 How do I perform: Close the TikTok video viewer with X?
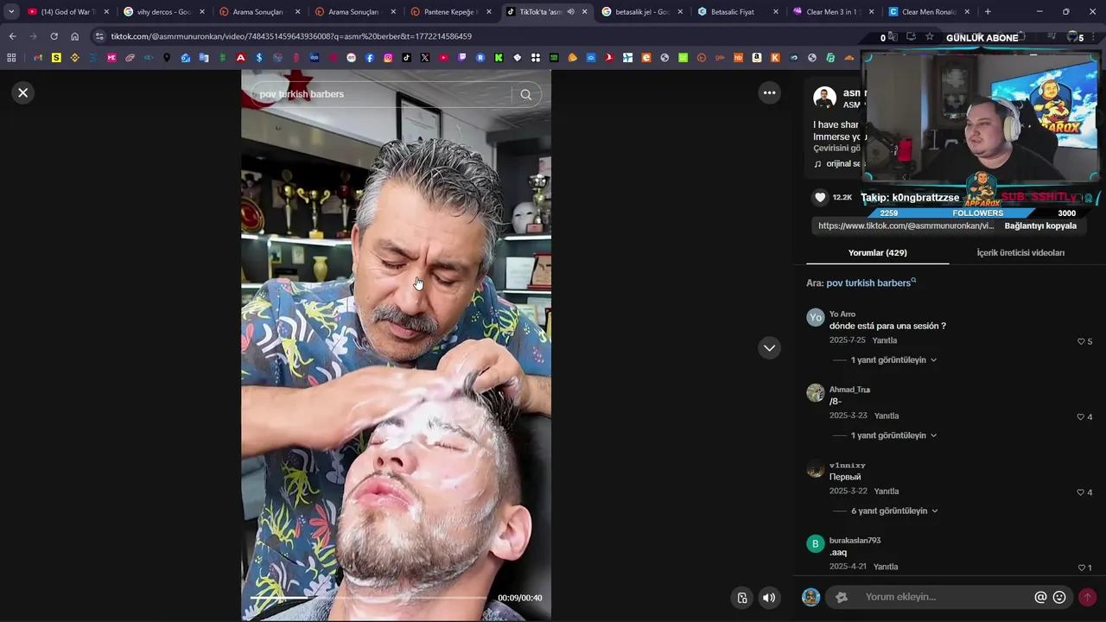coord(23,92)
